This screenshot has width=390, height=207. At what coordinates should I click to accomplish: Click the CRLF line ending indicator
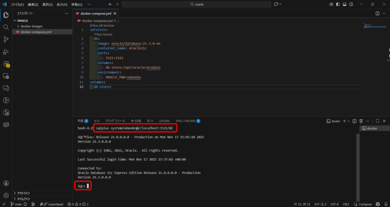[345, 204]
